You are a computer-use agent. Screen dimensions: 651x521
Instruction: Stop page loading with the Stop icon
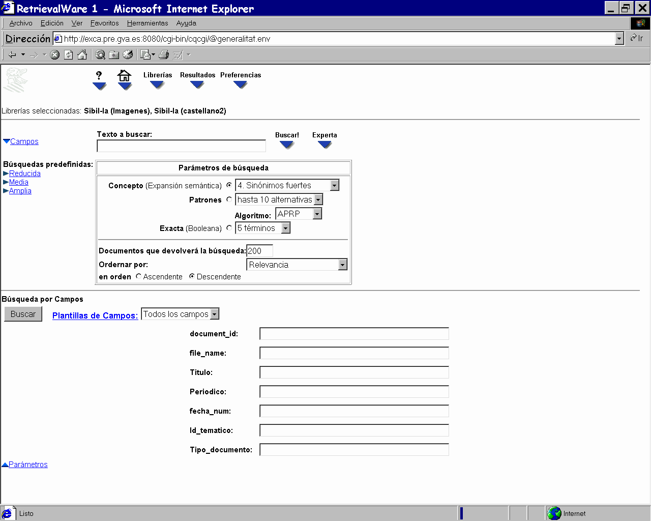[55, 55]
